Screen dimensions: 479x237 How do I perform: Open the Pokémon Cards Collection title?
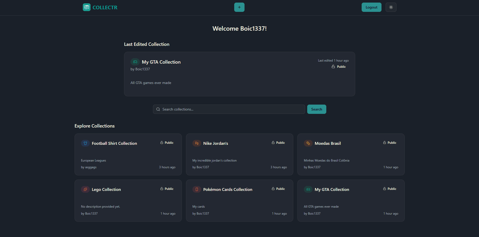point(228,190)
